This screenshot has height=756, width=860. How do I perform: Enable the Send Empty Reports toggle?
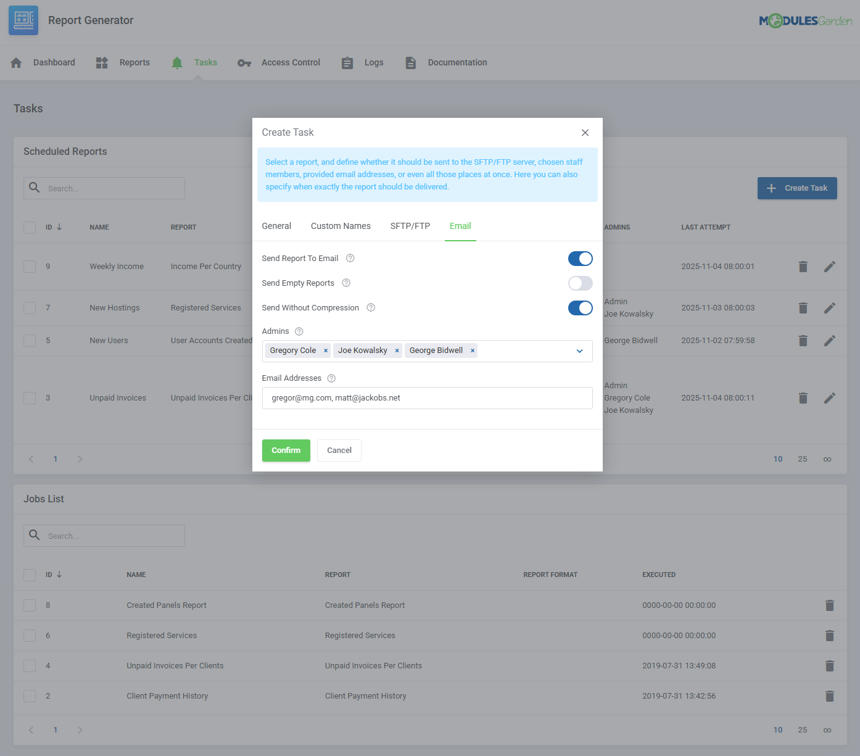(580, 283)
